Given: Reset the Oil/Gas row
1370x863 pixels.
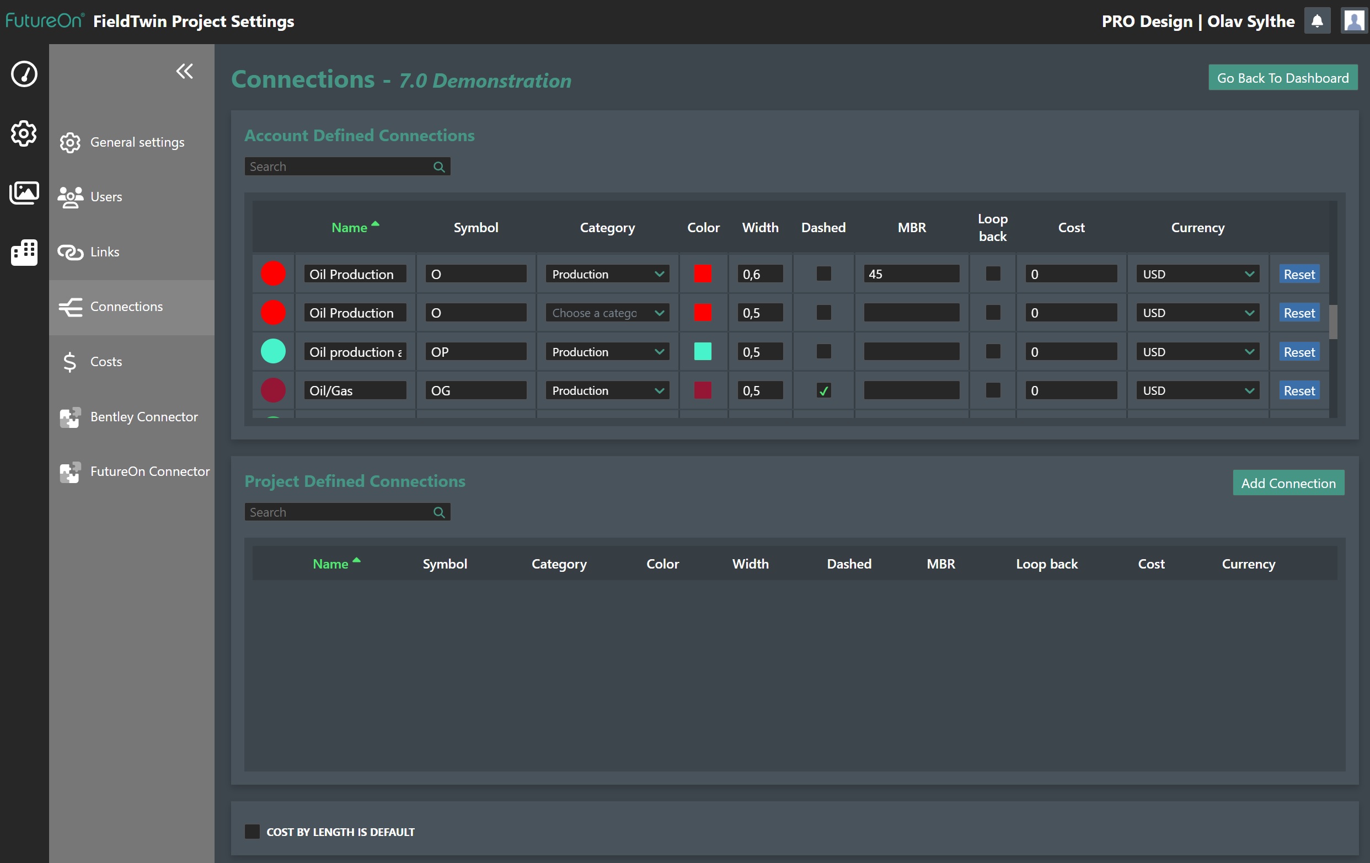Looking at the screenshot, I should (x=1299, y=390).
